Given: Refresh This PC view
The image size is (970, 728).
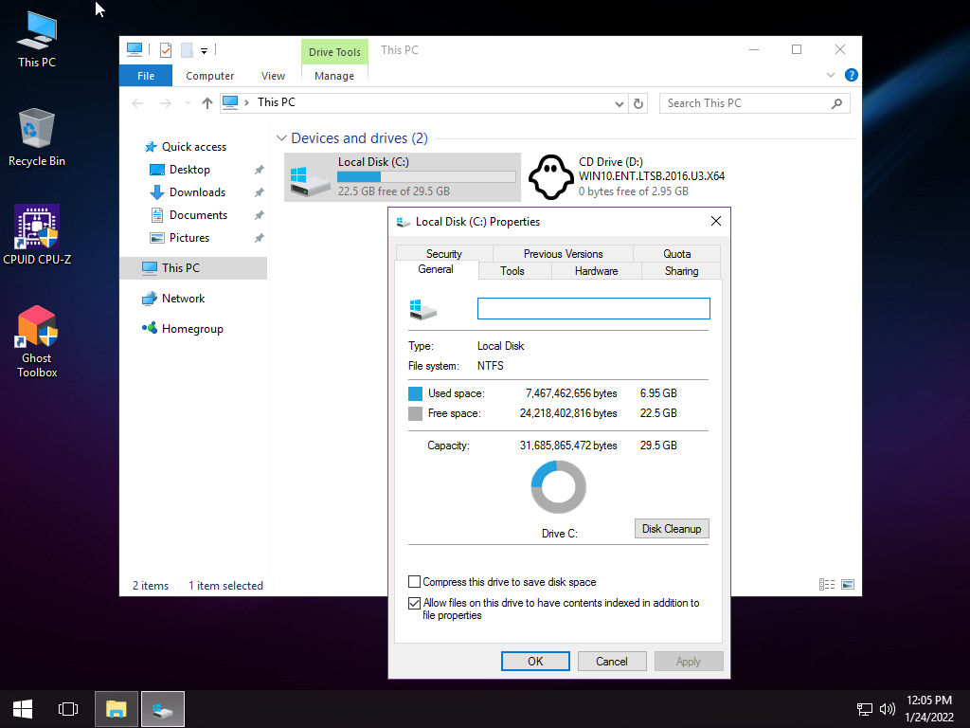Looking at the screenshot, I should click(638, 103).
